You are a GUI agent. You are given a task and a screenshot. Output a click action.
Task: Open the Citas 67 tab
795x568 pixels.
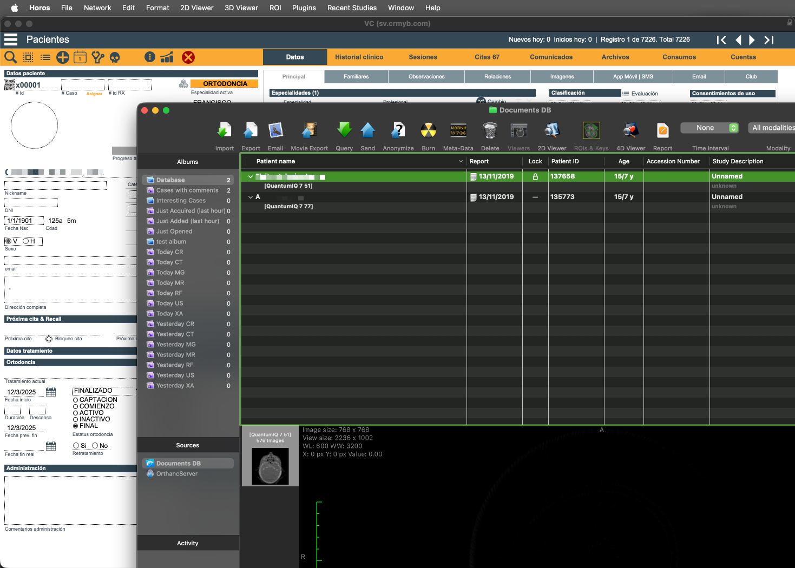487,57
